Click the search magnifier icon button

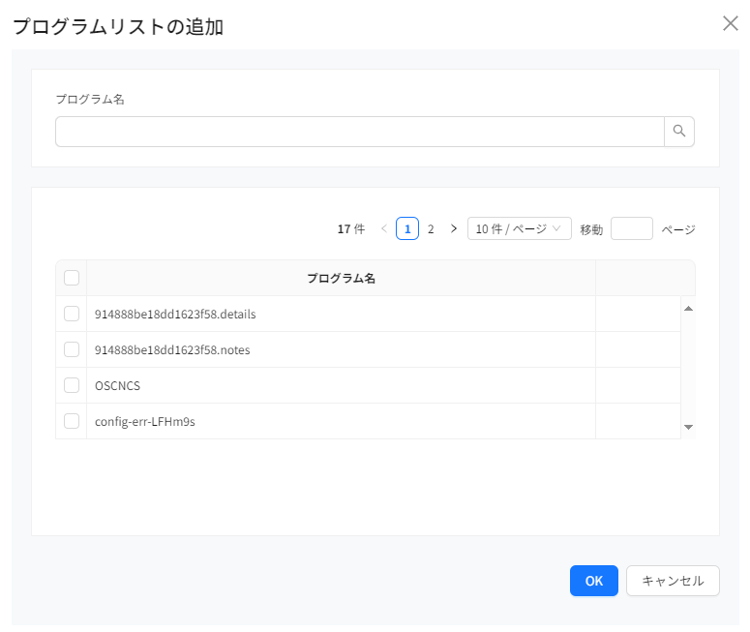679,132
